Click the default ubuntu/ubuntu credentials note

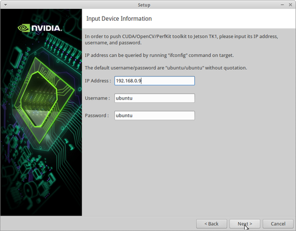pos(166,68)
